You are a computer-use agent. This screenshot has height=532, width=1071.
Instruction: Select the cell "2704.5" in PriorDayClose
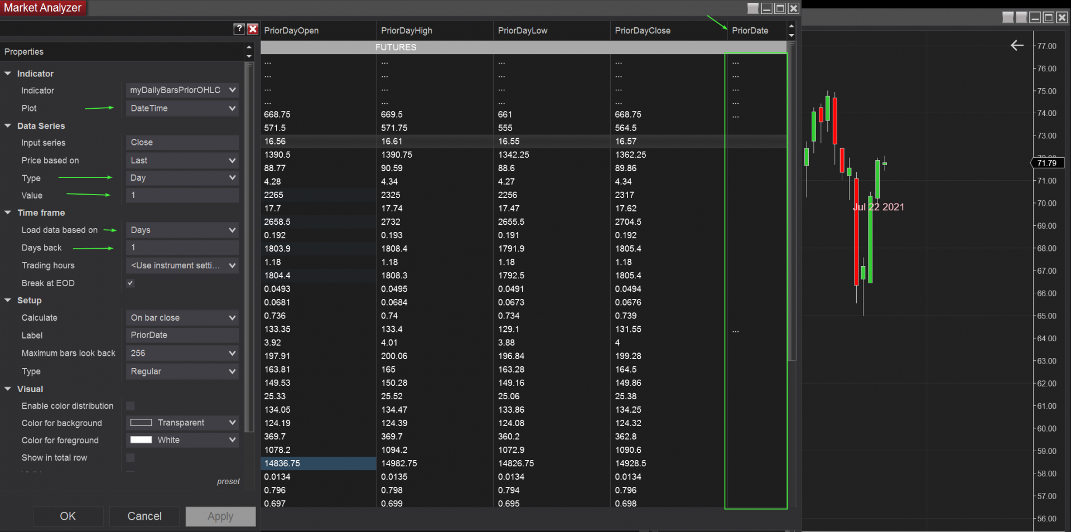(x=669, y=222)
